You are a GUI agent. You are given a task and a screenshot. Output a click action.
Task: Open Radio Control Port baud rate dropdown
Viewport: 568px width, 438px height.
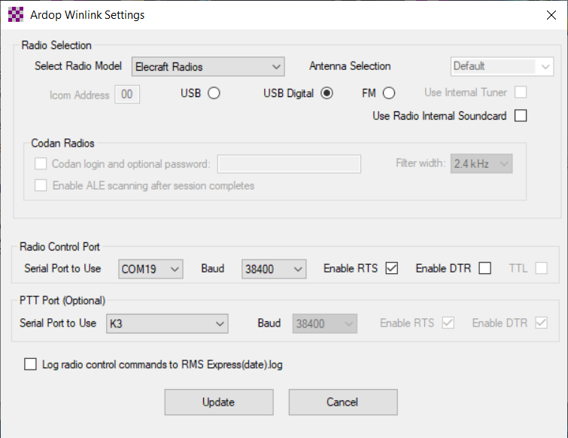click(x=274, y=269)
